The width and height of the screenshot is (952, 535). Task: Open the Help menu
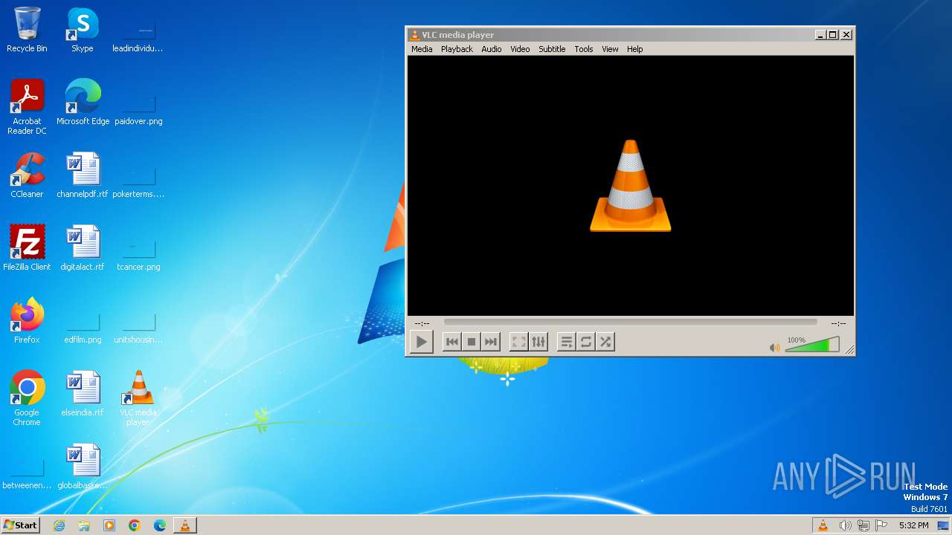(x=634, y=49)
